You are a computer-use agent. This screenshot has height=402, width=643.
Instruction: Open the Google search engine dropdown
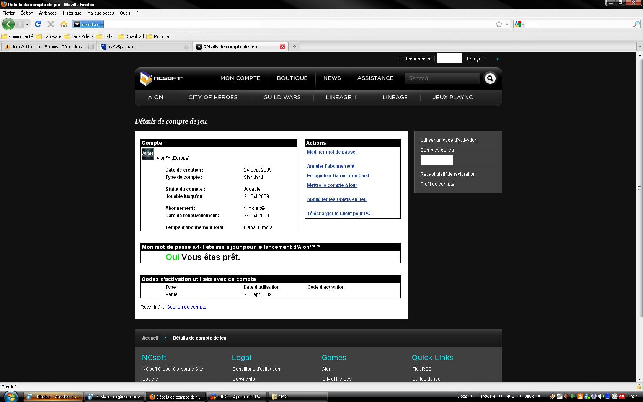tap(519, 24)
